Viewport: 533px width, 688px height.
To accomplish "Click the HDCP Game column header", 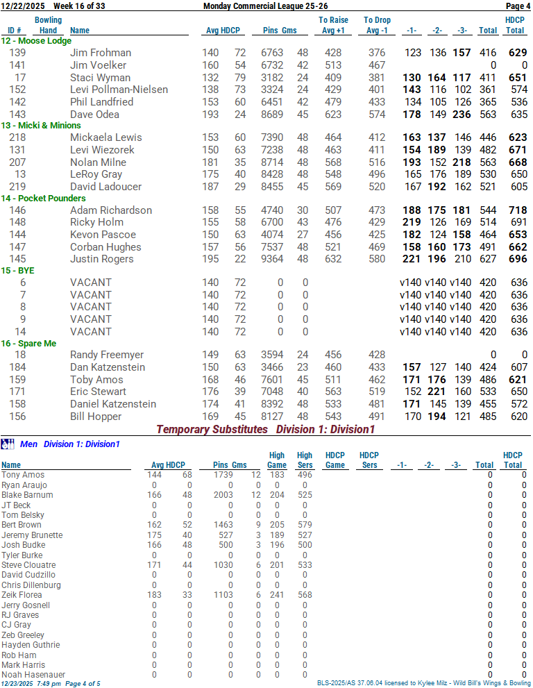I will 335,460.
